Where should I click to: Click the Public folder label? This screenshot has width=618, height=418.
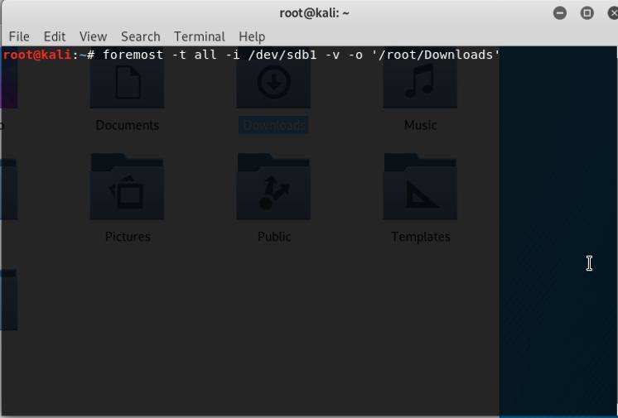coord(274,237)
